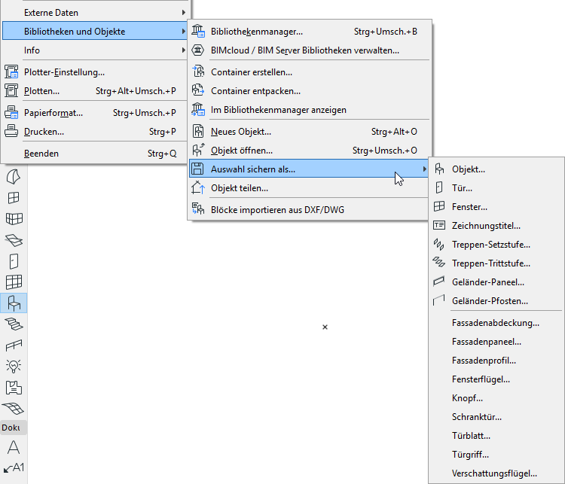
Task: Choose Im Bibliothekenmanager anzeigen
Action: click(x=309, y=109)
